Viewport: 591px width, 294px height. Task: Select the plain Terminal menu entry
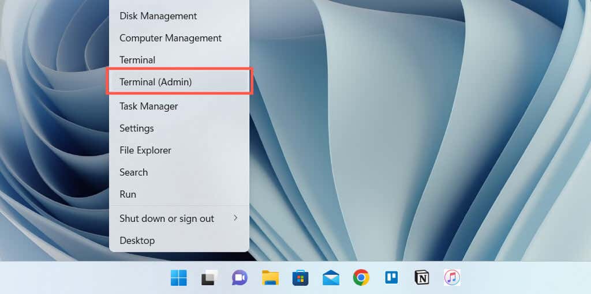[x=179, y=60]
